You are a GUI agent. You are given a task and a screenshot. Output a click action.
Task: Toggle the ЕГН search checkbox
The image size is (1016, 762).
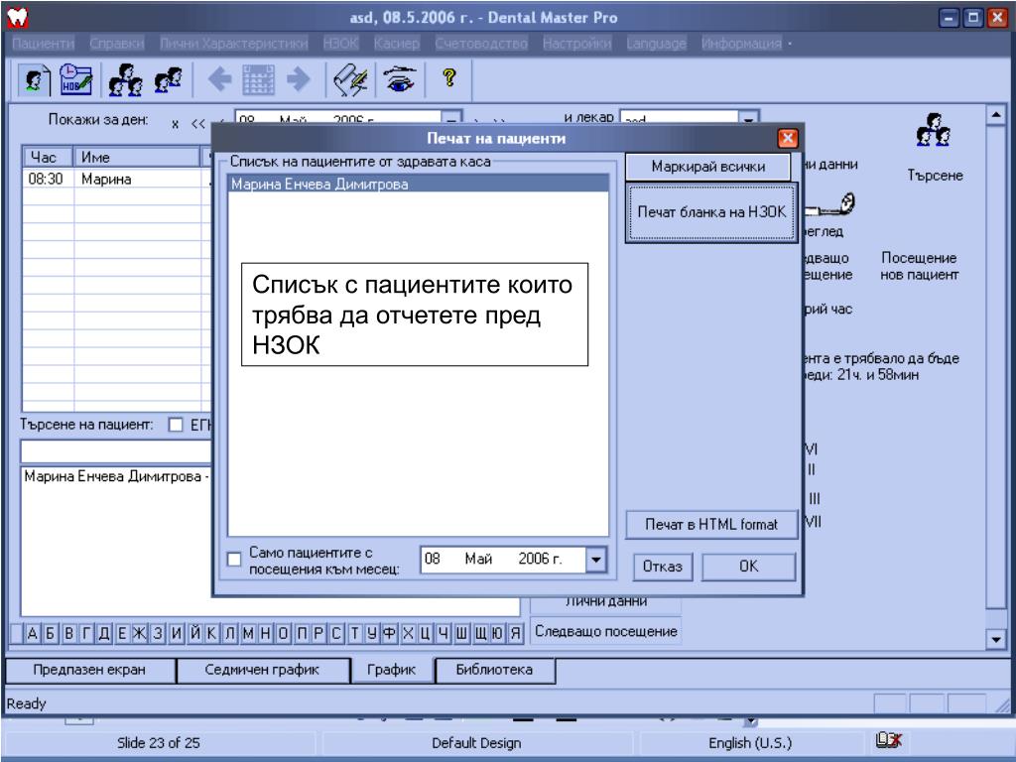tap(175, 425)
